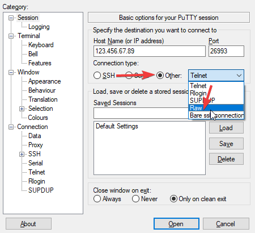The width and height of the screenshot is (255, 233).
Task: Select the SSH connection type radio button
Action: tap(97, 76)
